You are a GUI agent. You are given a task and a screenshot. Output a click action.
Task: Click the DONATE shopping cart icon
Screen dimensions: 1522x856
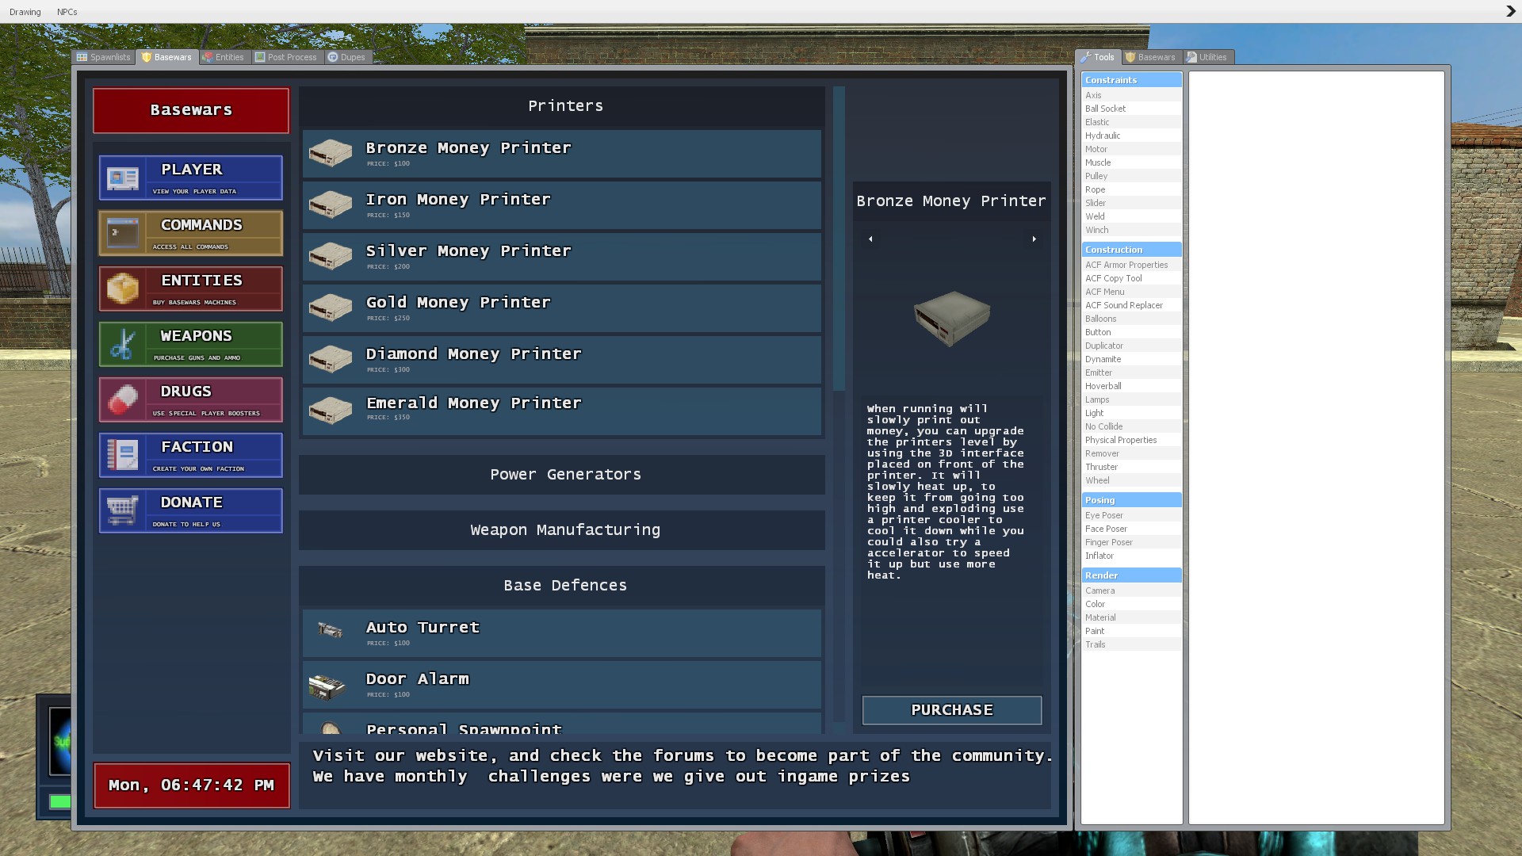click(x=123, y=510)
